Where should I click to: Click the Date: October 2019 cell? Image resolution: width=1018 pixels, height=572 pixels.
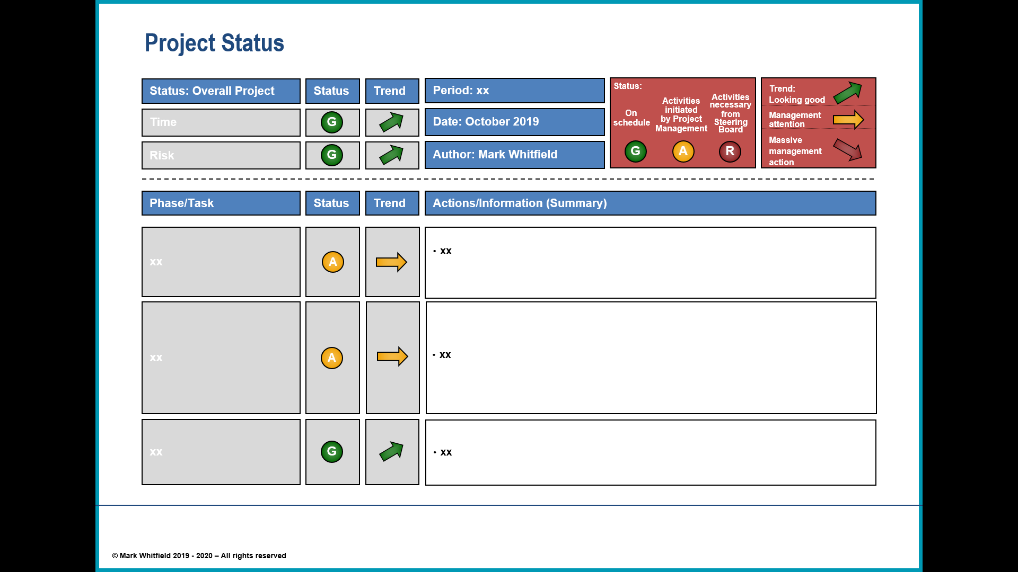pyautogui.click(x=514, y=122)
